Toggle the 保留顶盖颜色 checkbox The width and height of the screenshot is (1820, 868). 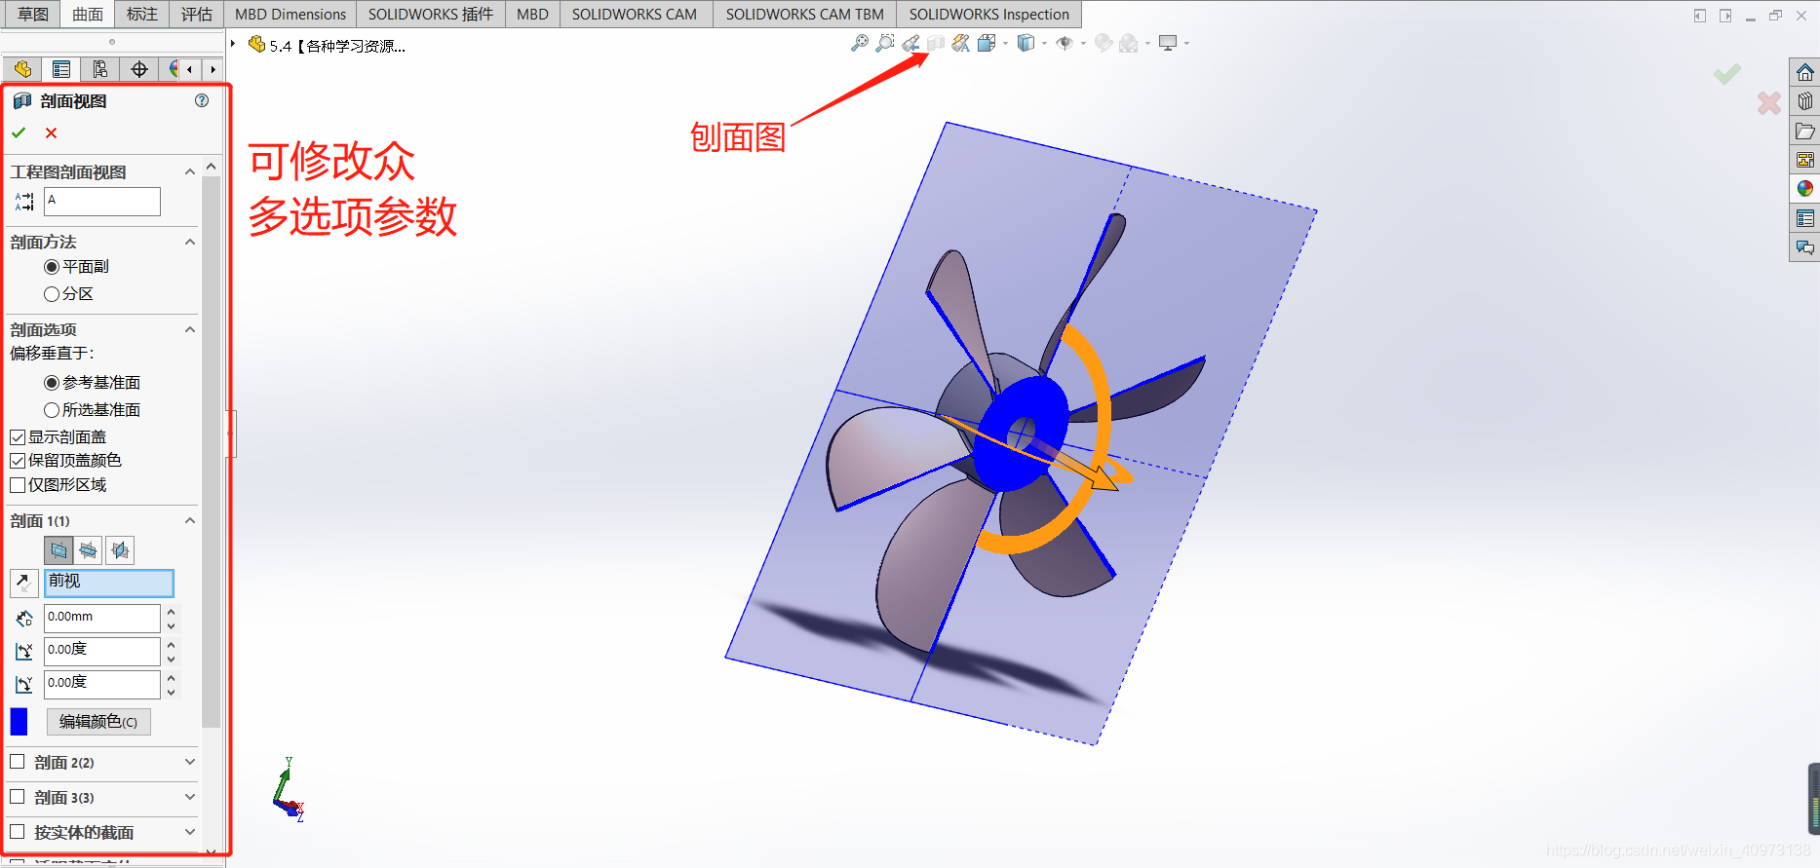click(x=18, y=461)
